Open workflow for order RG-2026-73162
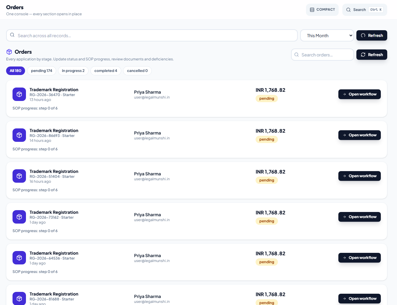Image resolution: width=397 pixels, height=305 pixels. 359,217
